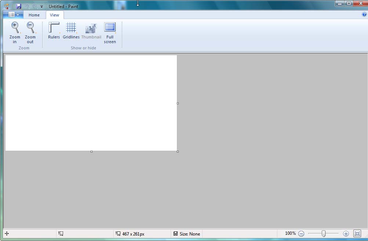Screen dimensions: 368x241
Task: Expand the Customize Quick Access Toolbar arrow
Action: click(x=41, y=7)
